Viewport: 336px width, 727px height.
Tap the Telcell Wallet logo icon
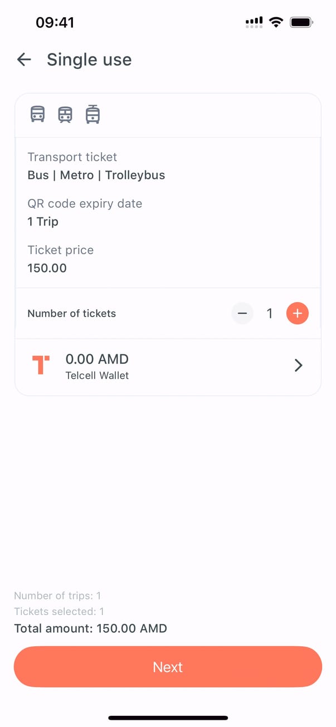[41, 365]
